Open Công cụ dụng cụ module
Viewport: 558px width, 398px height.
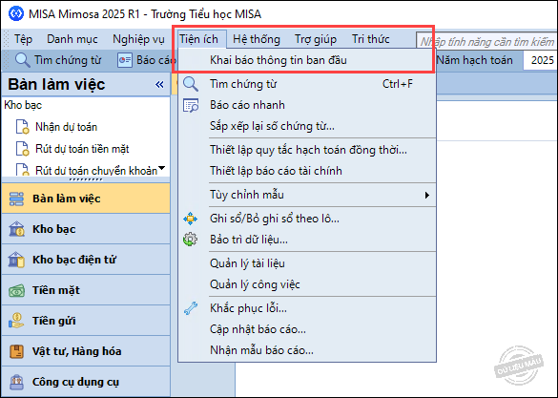tap(86, 382)
